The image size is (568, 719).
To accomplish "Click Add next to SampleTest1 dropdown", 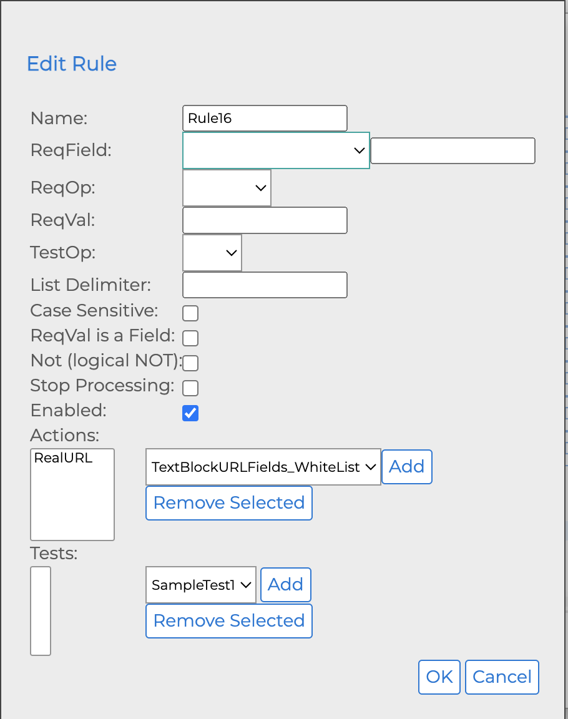I will (286, 585).
